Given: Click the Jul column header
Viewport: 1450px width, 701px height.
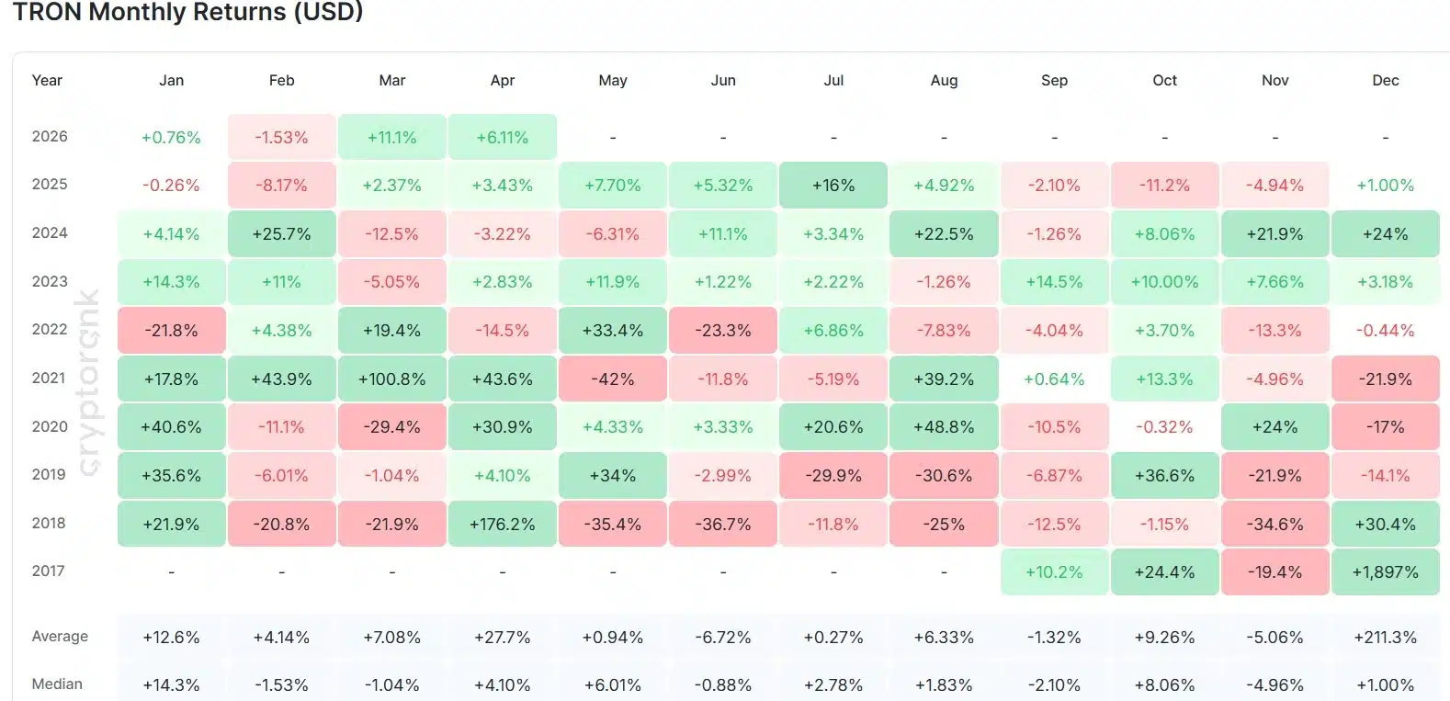Looking at the screenshot, I should pyautogui.click(x=833, y=81).
